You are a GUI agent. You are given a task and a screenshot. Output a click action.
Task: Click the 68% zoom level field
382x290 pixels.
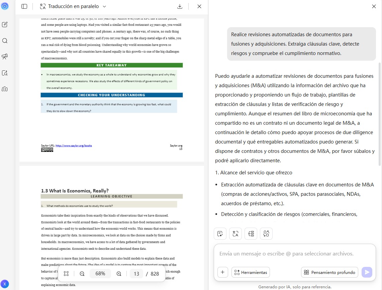point(100,274)
